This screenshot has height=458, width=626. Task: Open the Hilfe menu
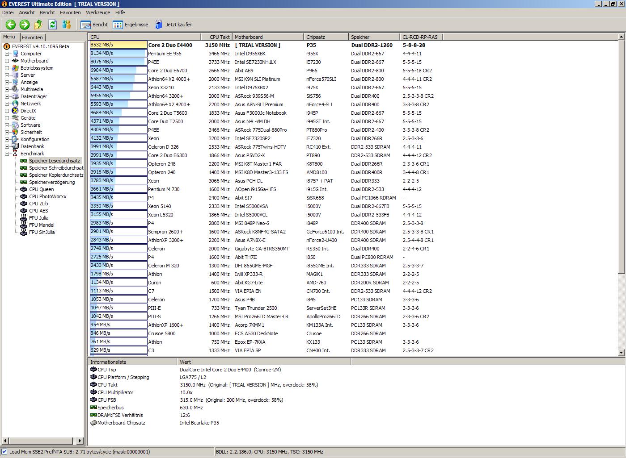tap(120, 12)
